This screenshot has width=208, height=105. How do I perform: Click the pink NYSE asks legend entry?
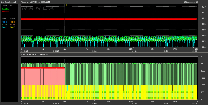pos(12,25)
